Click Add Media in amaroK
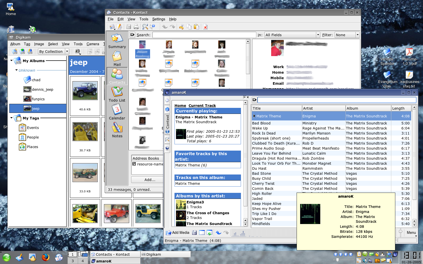 point(178,233)
